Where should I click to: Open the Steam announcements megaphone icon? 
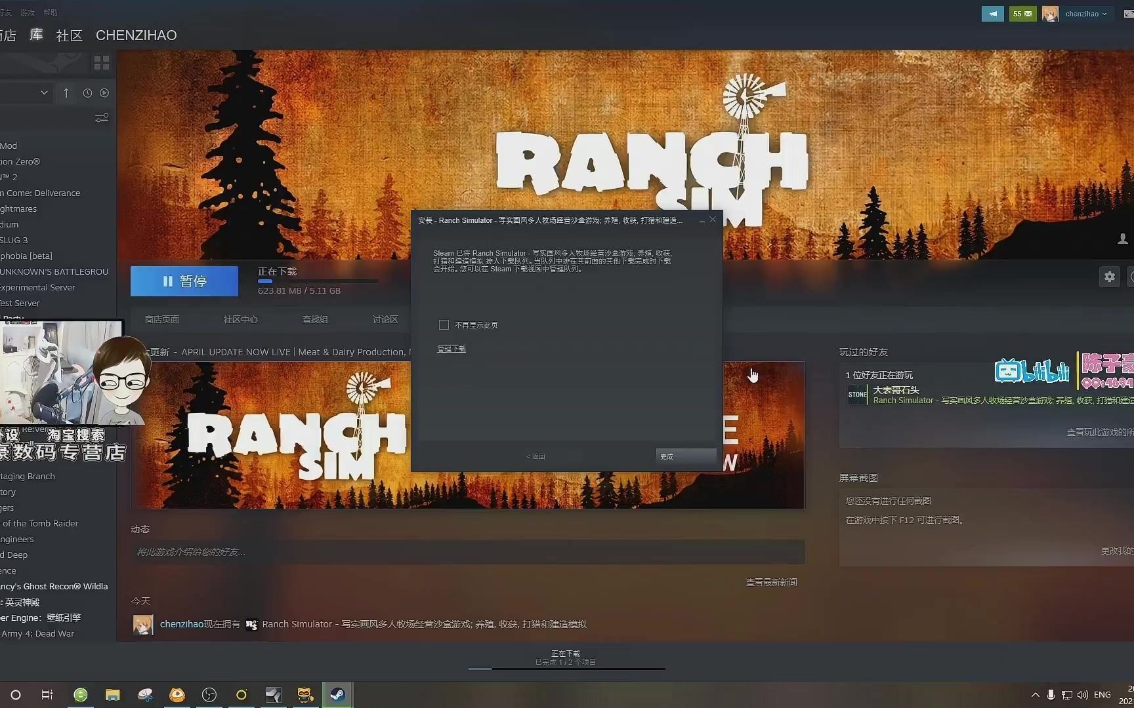(x=992, y=14)
